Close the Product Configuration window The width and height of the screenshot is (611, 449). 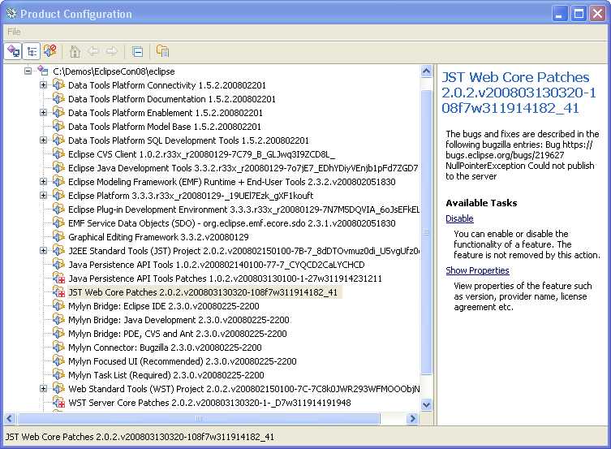[597, 14]
